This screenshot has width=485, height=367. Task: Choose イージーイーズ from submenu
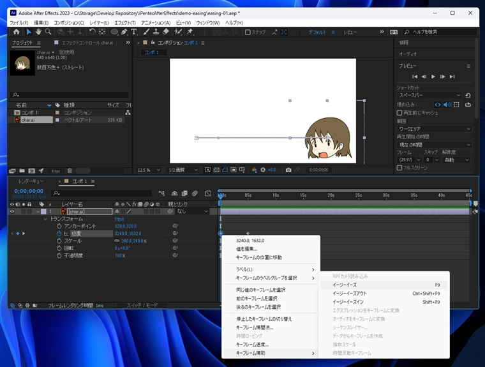[384, 285]
